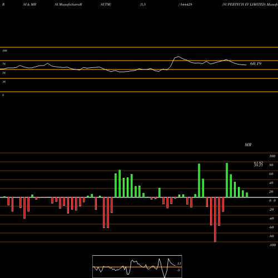This screenshot has width=278, height=278.
Task: Select the 'SI & MR' header text
Action: (x=29, y=4)
